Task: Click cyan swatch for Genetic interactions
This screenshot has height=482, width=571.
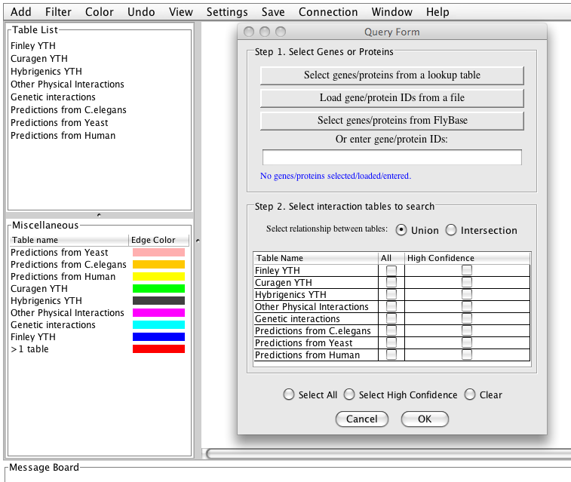Action: [x=158, y=325]
